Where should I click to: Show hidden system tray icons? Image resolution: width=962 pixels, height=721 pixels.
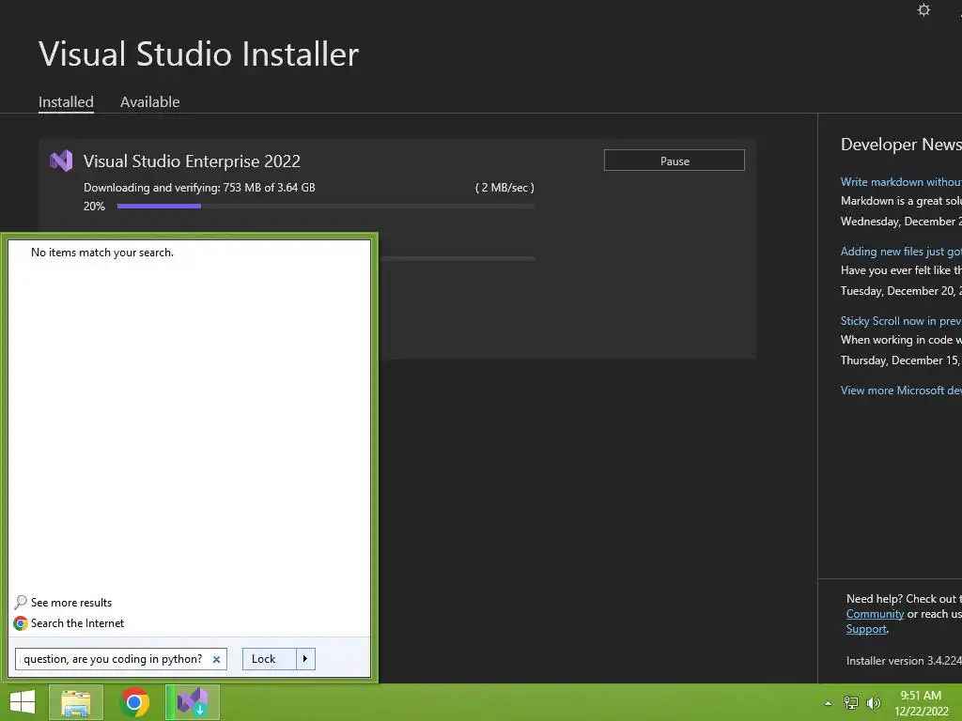(828, 703)
